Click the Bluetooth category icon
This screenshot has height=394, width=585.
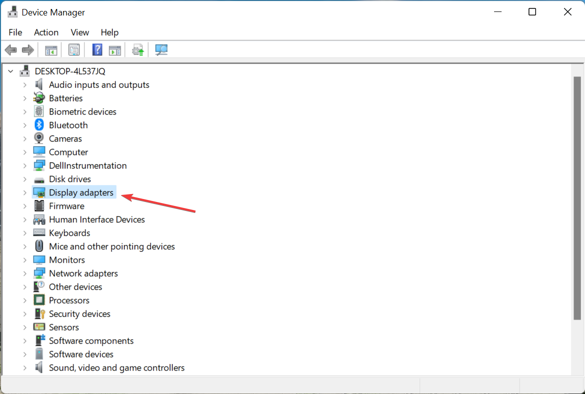tap(39, 125)
